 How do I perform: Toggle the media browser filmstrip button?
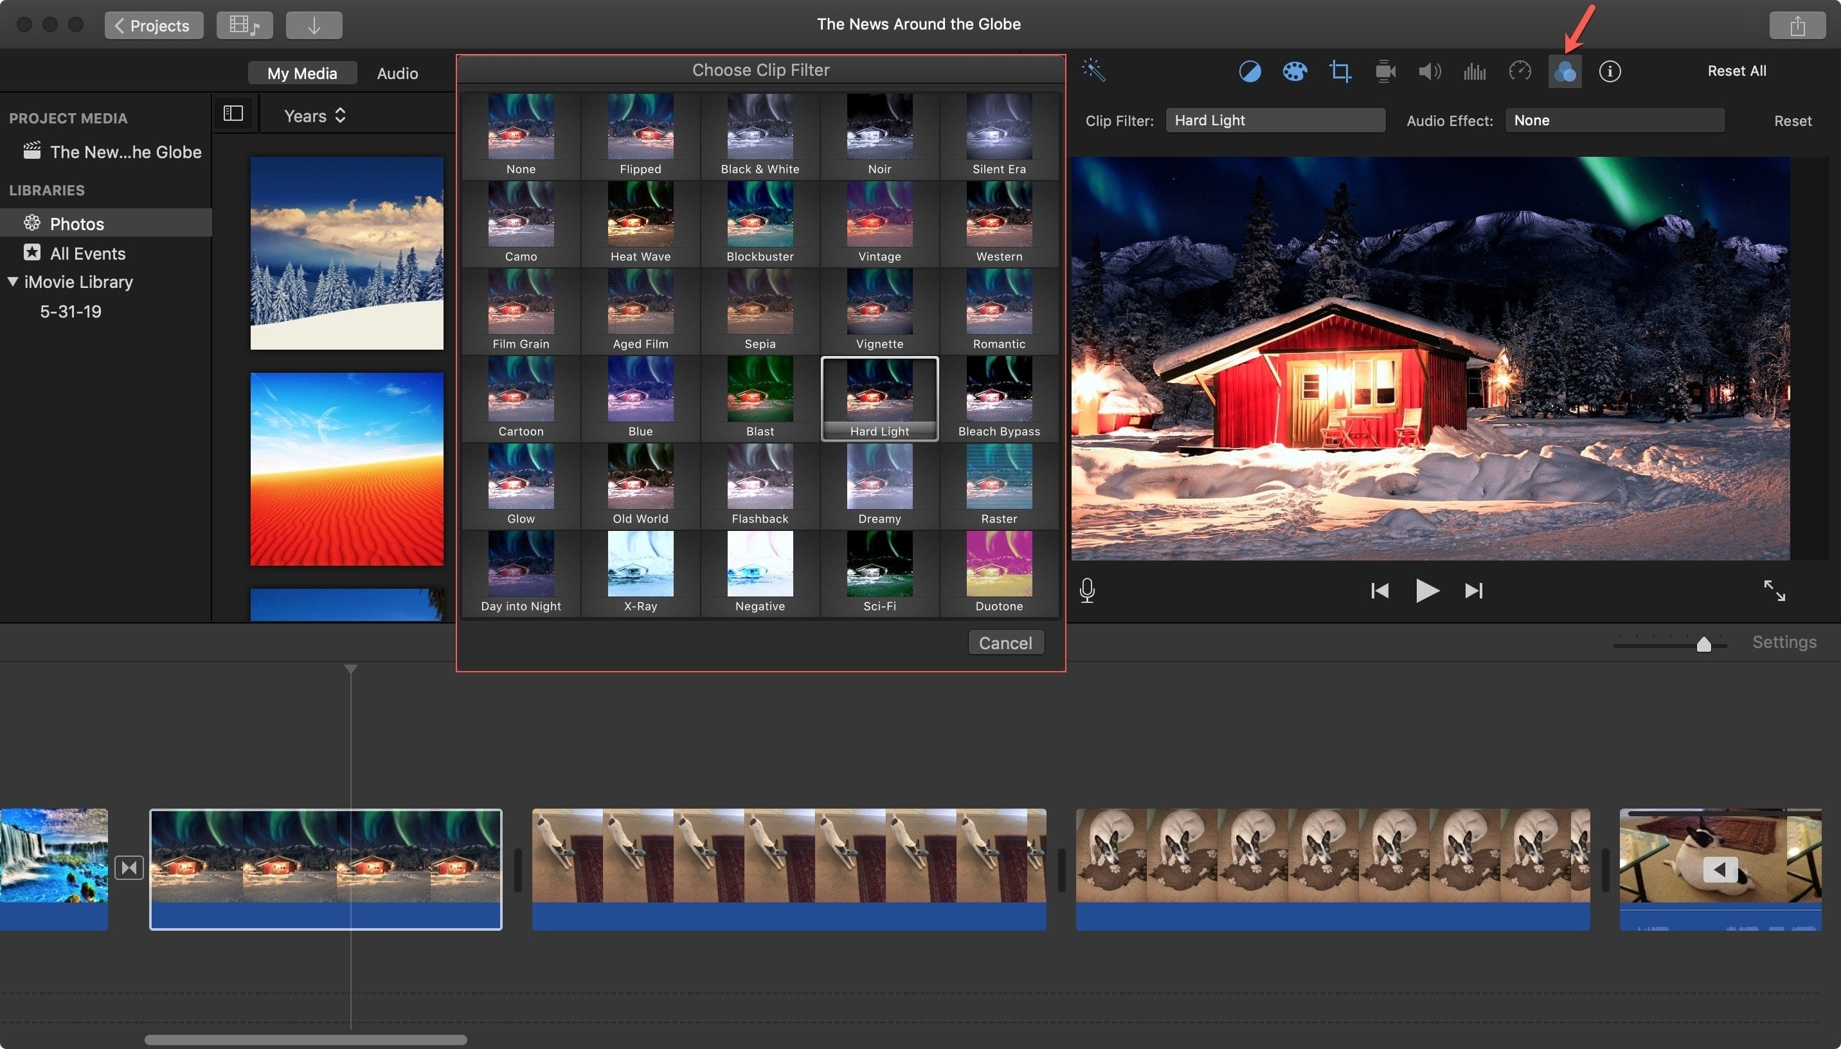click(x=244, y=25)
